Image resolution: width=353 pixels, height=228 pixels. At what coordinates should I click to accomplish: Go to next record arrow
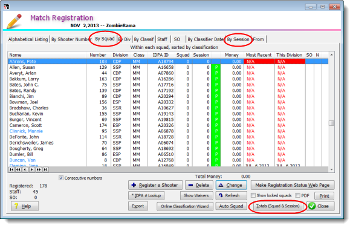32,169
